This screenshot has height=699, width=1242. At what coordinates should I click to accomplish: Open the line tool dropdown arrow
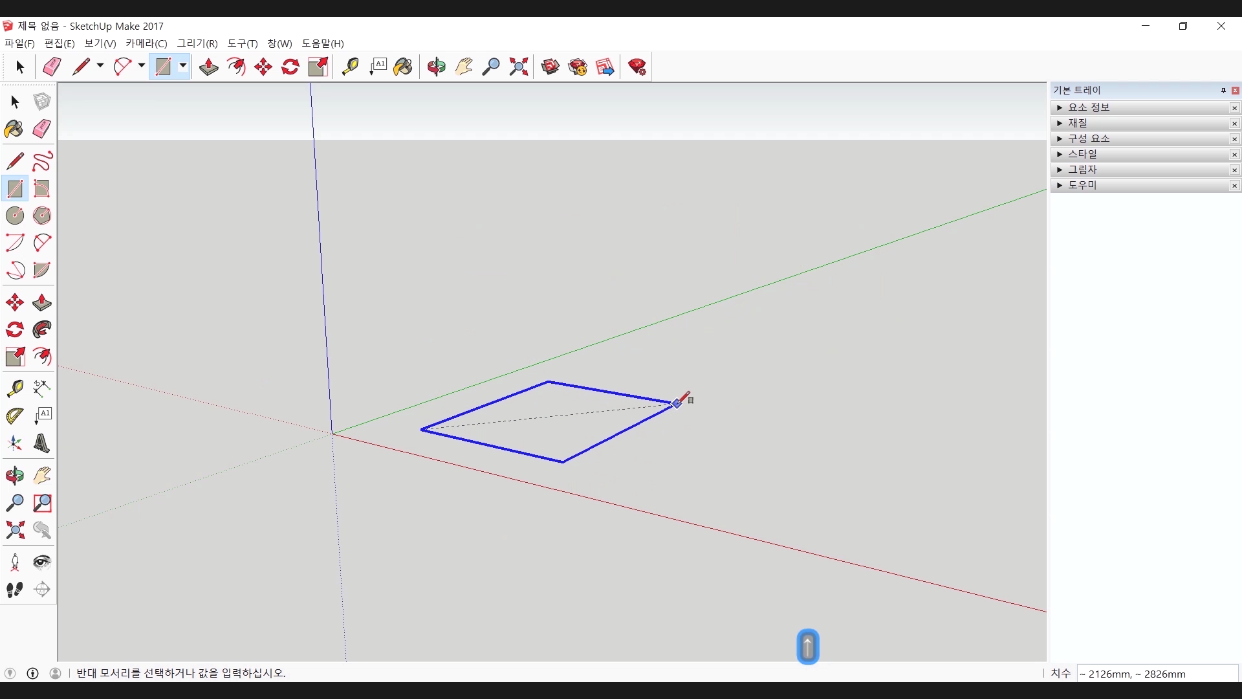coord(100,66)
